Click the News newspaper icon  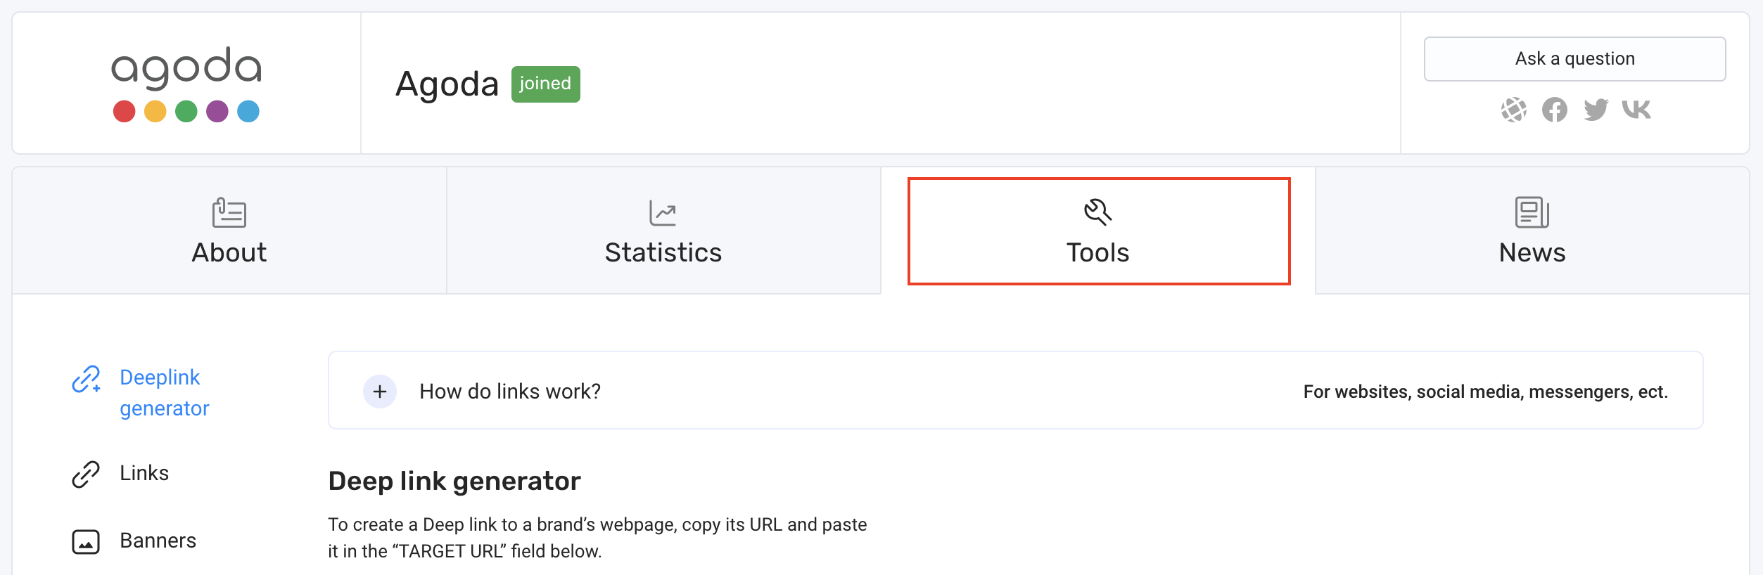click(1532, 212)
